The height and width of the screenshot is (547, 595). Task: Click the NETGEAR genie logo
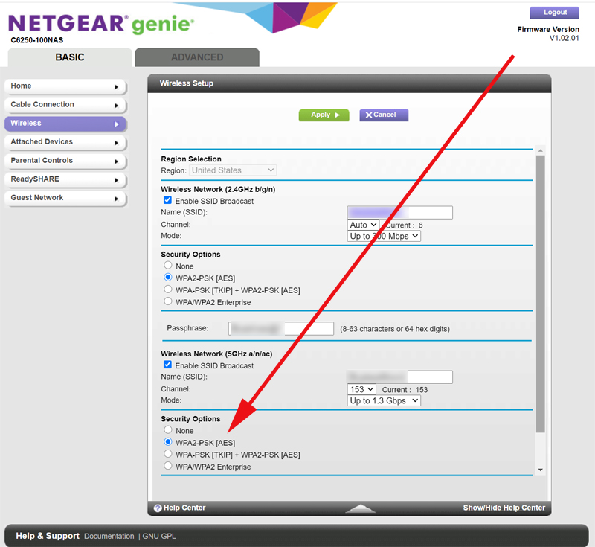pos(101,24)
